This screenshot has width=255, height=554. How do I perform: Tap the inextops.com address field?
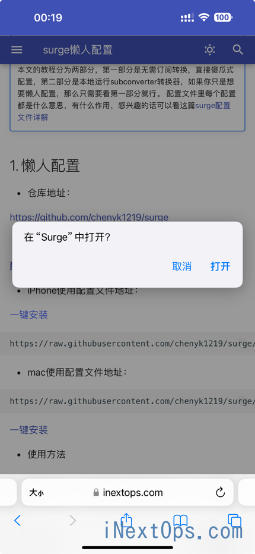(128, 492)
